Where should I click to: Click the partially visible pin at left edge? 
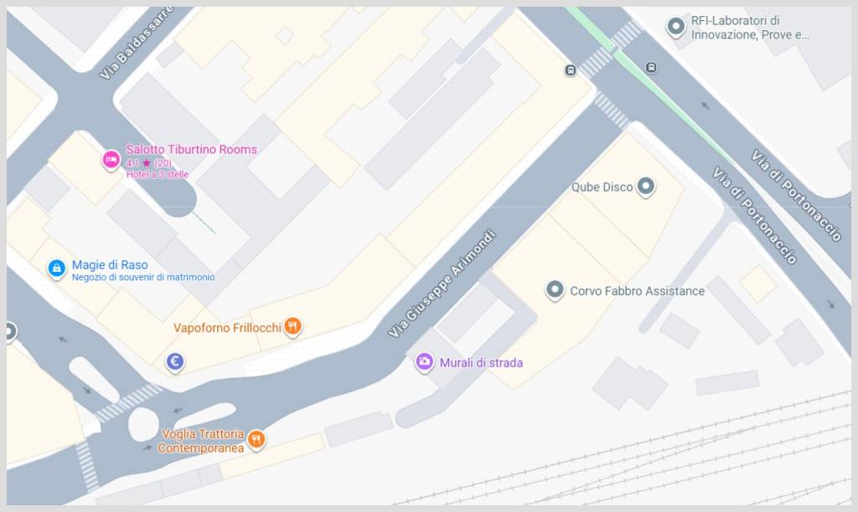pyautogui.click(x=10, y=331)
